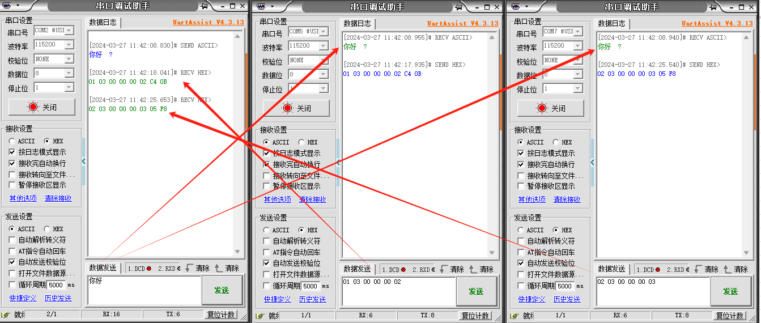Screen dimensions: 761x323
Task: Click the down-arrow 清除 icon in COM2 window
Action: click(x=189, y=268)
